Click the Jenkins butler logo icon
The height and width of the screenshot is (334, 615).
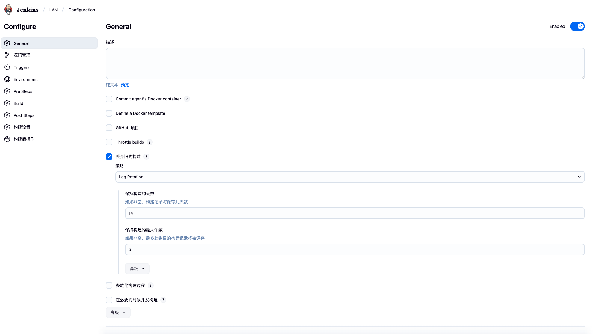pos(8,10)
